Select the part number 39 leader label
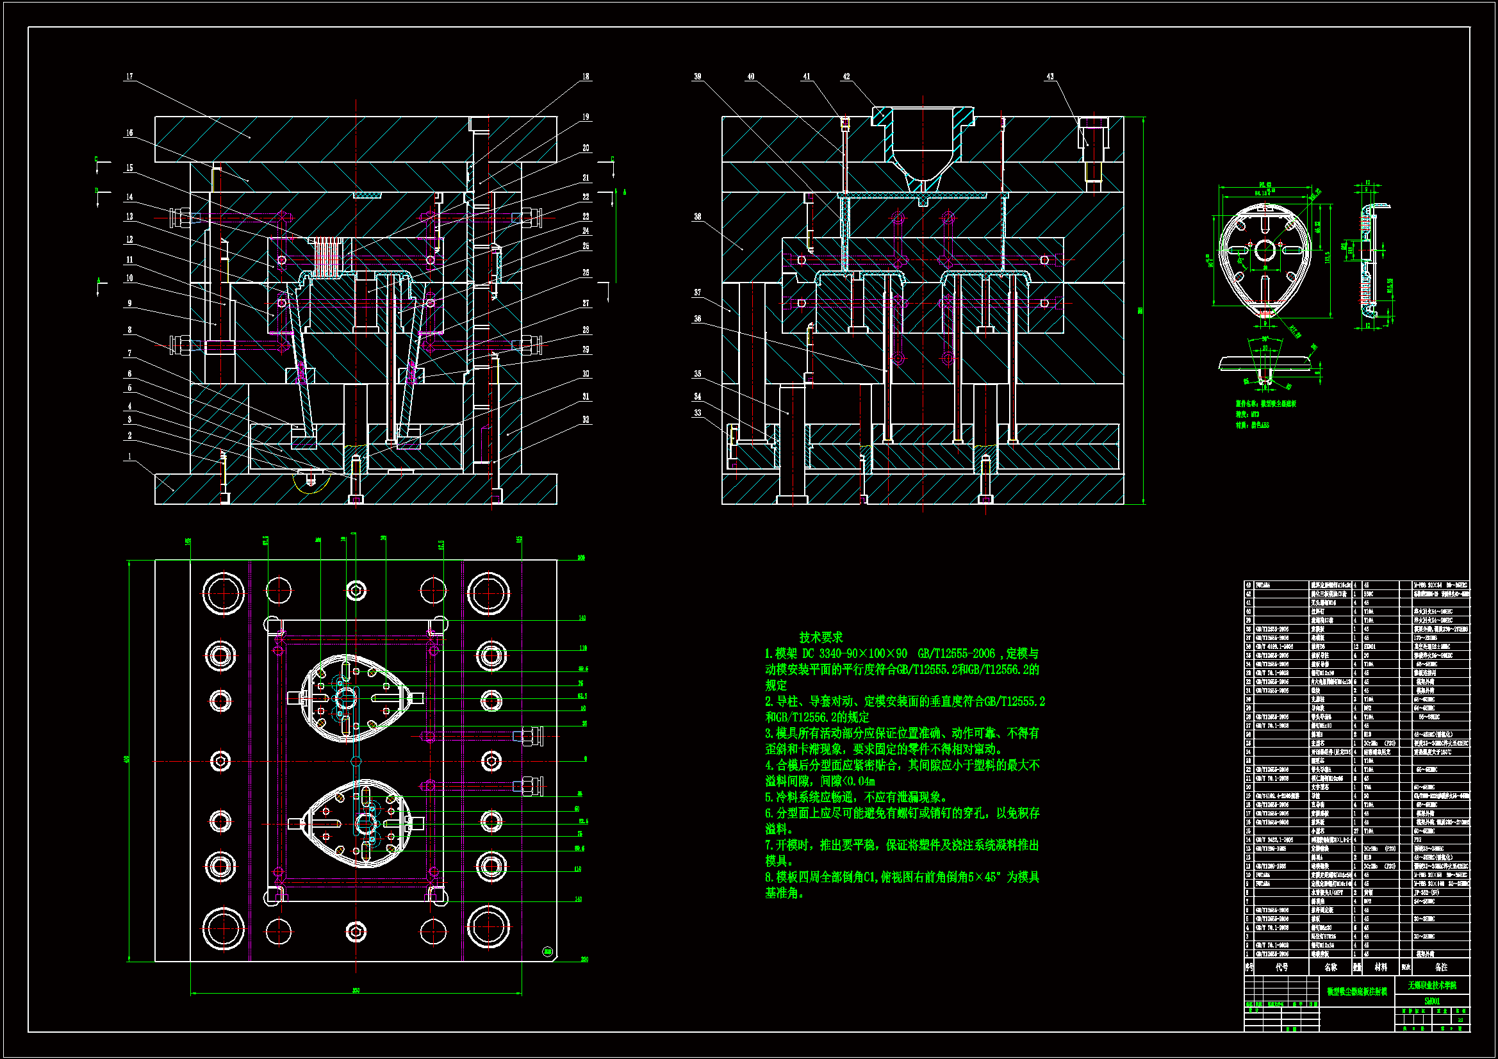The height and width of the screenshot is (1059, 1498). (698, 76)
